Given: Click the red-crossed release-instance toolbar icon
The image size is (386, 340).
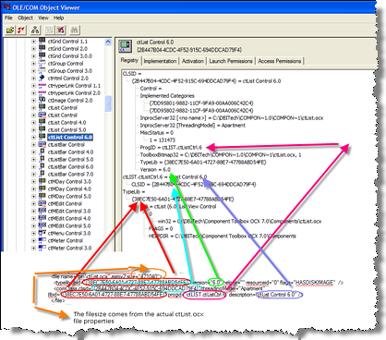Looking at the screenshot, I should coord(61,30).
